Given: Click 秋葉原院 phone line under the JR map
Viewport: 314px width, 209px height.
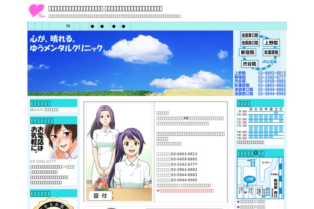Looking at the screenshot, I should point(260,85).
